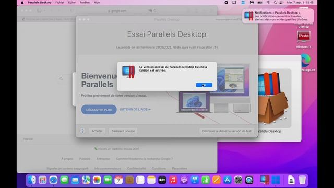Screen dimensions: 334x188
Task: Open Windows 11 VM from dock
Action: click(276, 180)
